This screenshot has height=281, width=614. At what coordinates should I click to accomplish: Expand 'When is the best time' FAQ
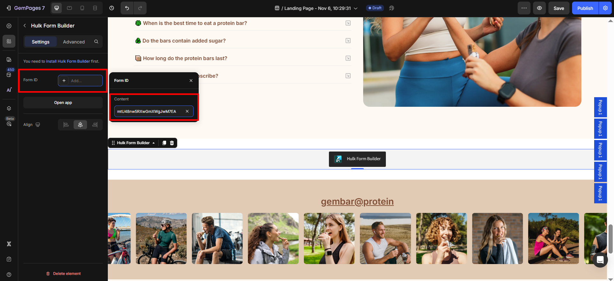[x=348, y=23]
